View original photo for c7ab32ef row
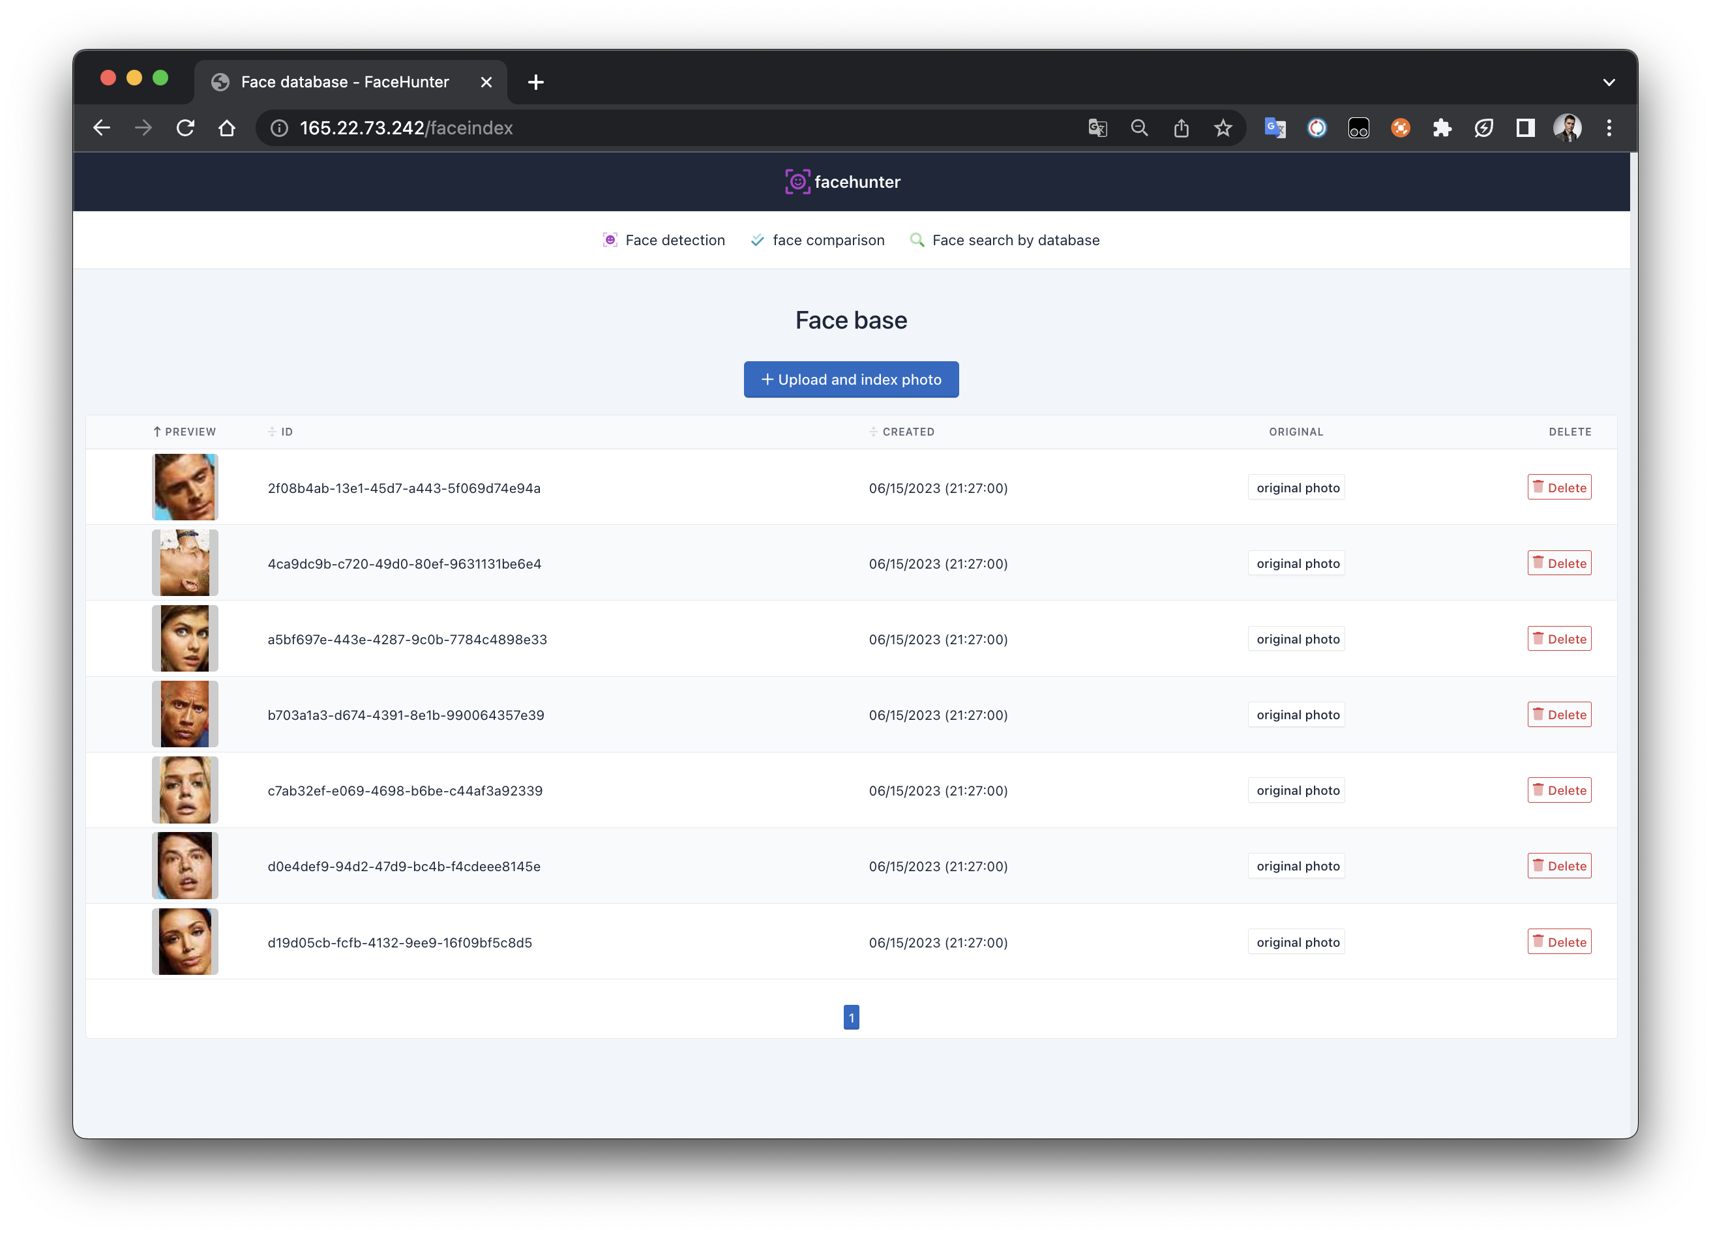The width and height of the screenshot is (1711, 1235). pyautogui.click(x=1297, y=790)
